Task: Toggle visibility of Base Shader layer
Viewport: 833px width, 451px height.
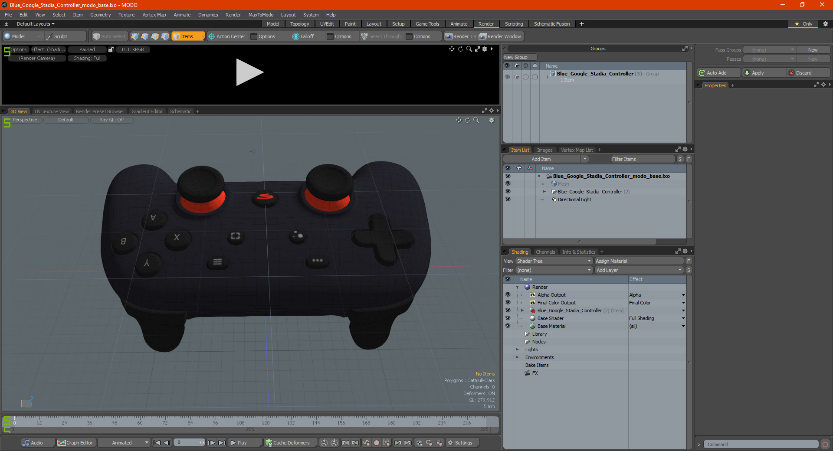Action: (x=508, y=318)
